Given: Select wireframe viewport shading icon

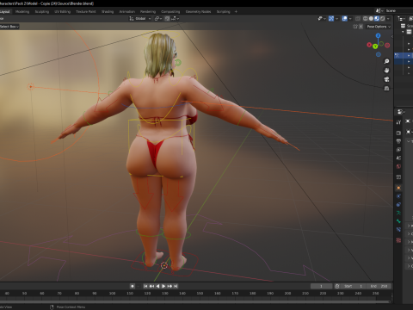Looking at the screenshot, I should coord(366,18).
